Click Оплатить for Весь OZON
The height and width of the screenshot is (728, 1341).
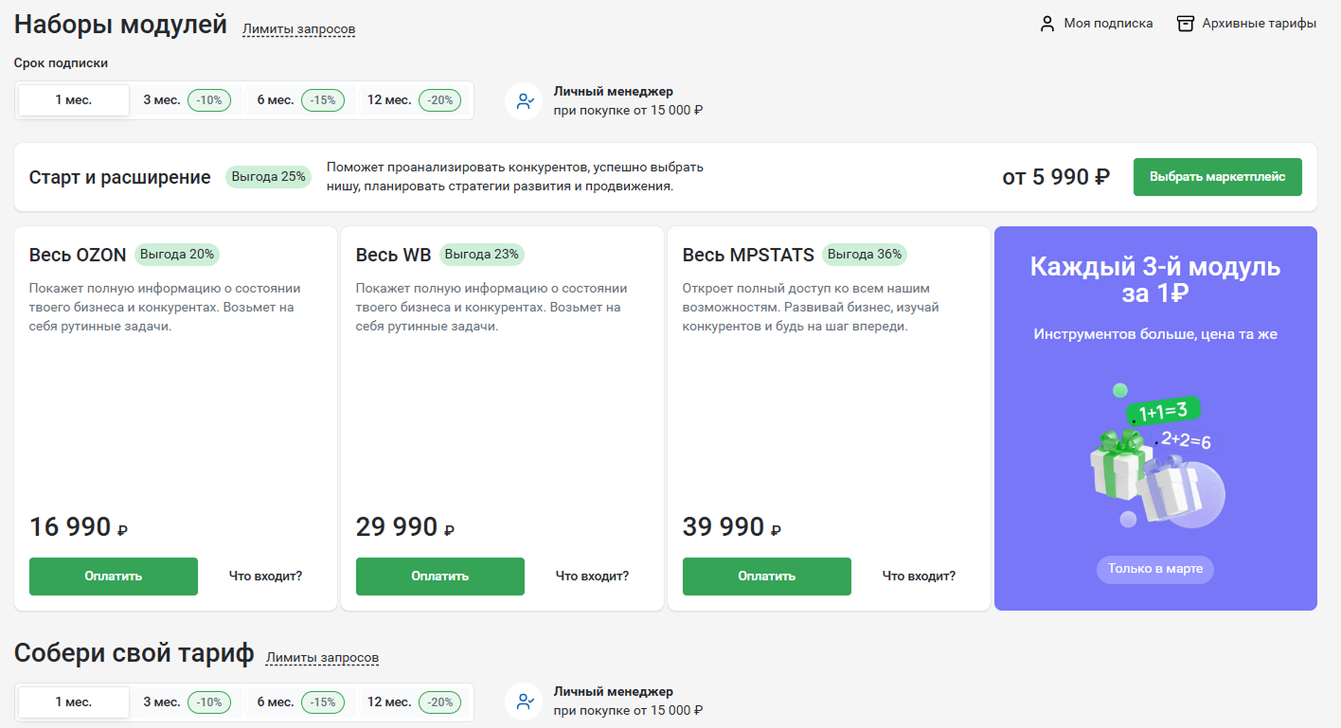[114, 576]
